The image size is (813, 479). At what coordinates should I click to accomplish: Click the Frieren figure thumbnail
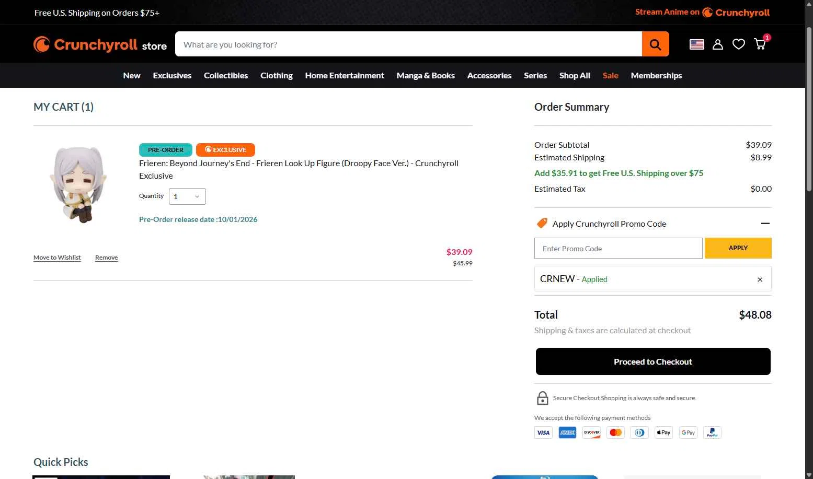pos(78,184)
